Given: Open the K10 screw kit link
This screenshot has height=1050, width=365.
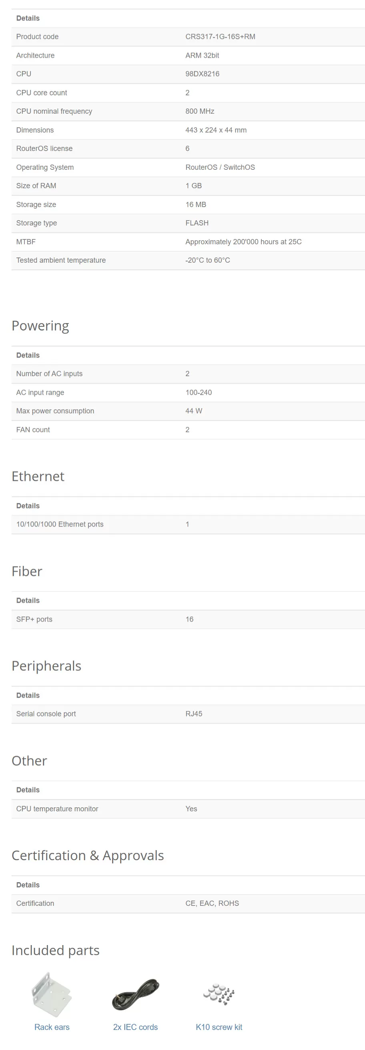Looking at the screenshot, I should tap(219, 1027).
